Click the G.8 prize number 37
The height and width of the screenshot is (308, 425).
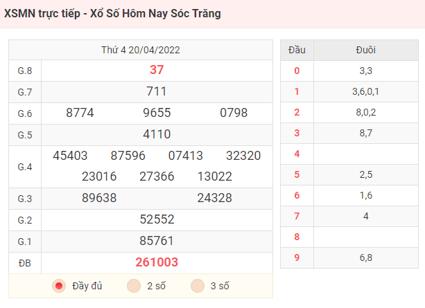click(x=157, y=70)
